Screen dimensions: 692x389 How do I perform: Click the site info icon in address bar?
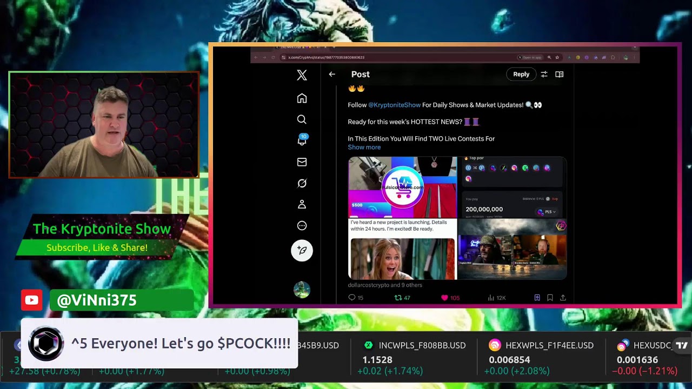283,57
